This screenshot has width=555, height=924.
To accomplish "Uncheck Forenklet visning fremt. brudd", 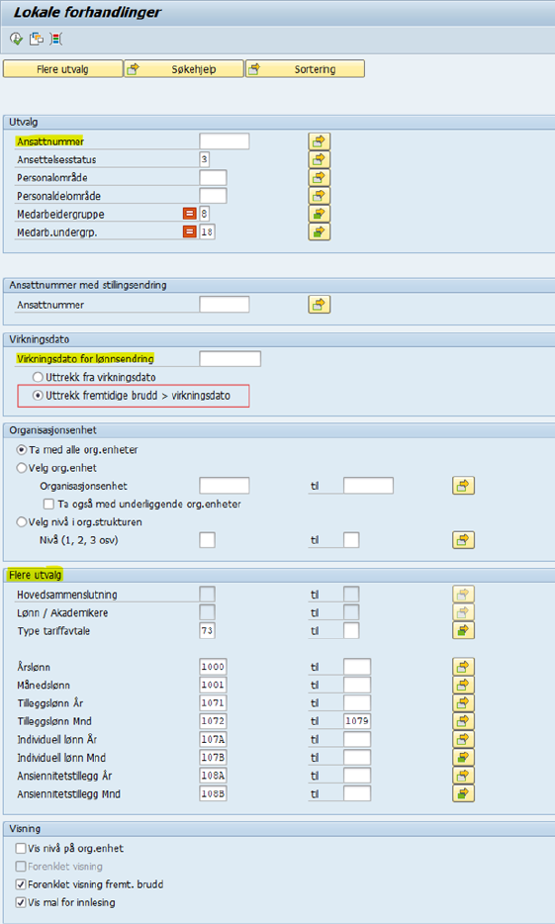I will click(21, 884).
